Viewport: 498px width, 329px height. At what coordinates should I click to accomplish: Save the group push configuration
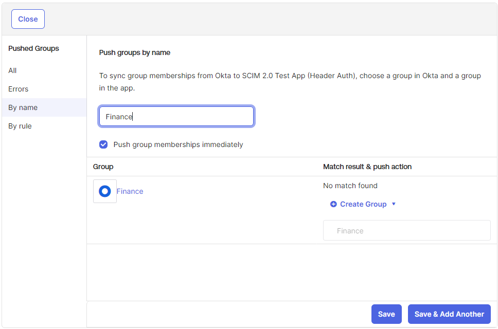coord(386,314)
